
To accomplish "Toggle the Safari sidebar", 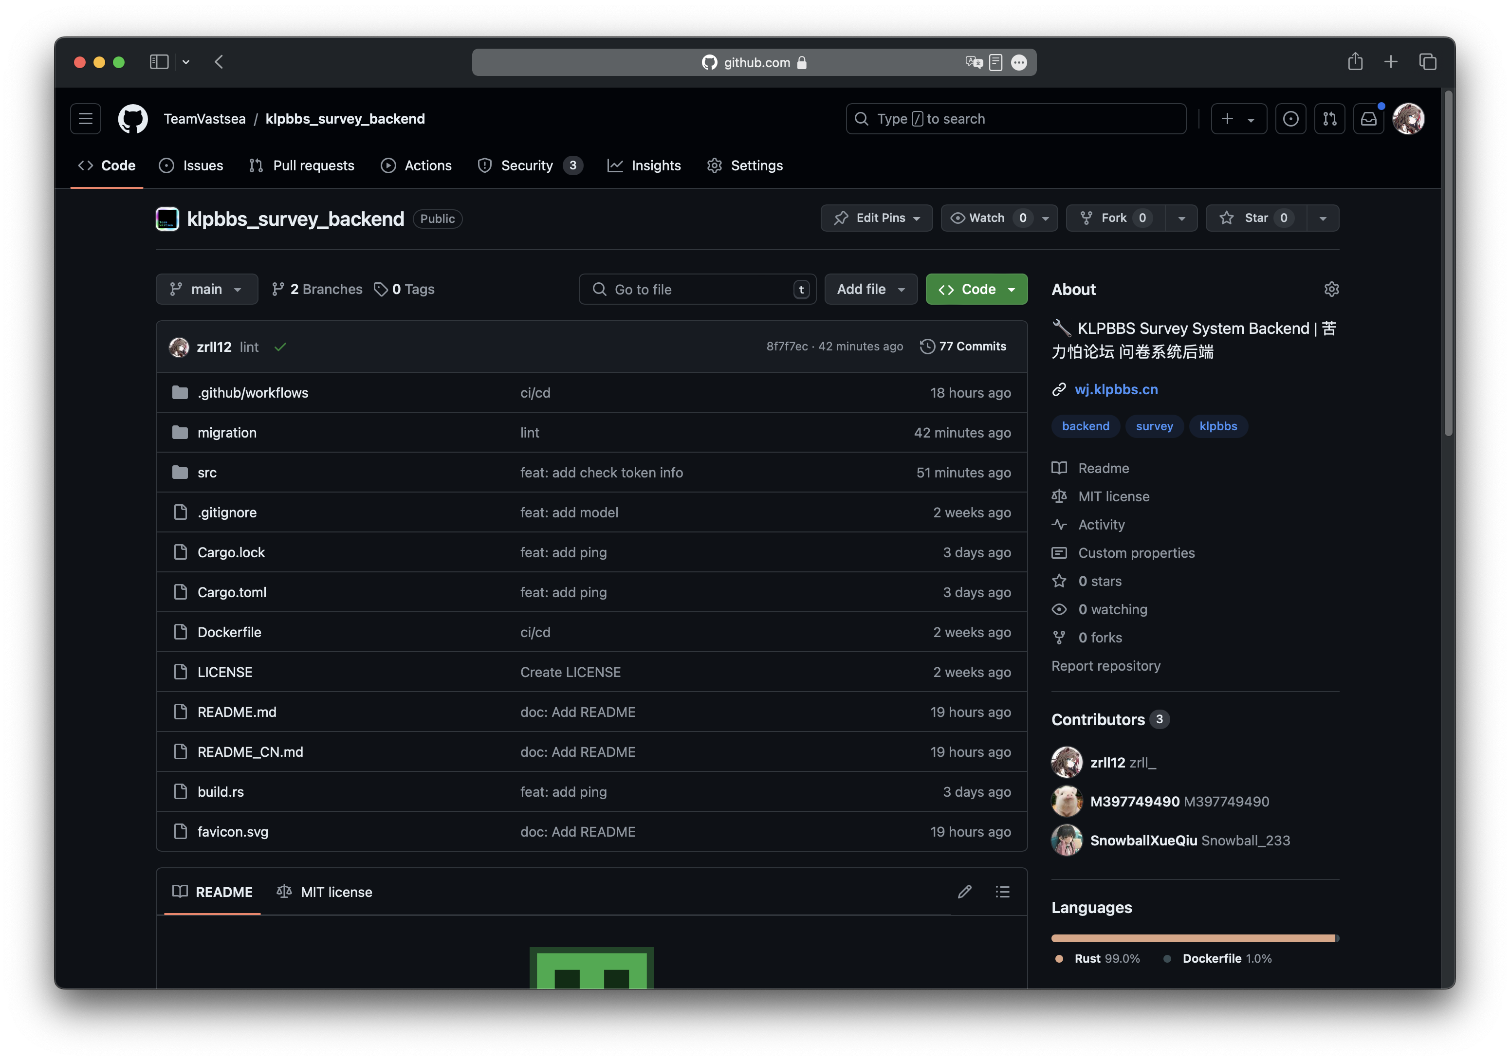I will tap(159, 62).
